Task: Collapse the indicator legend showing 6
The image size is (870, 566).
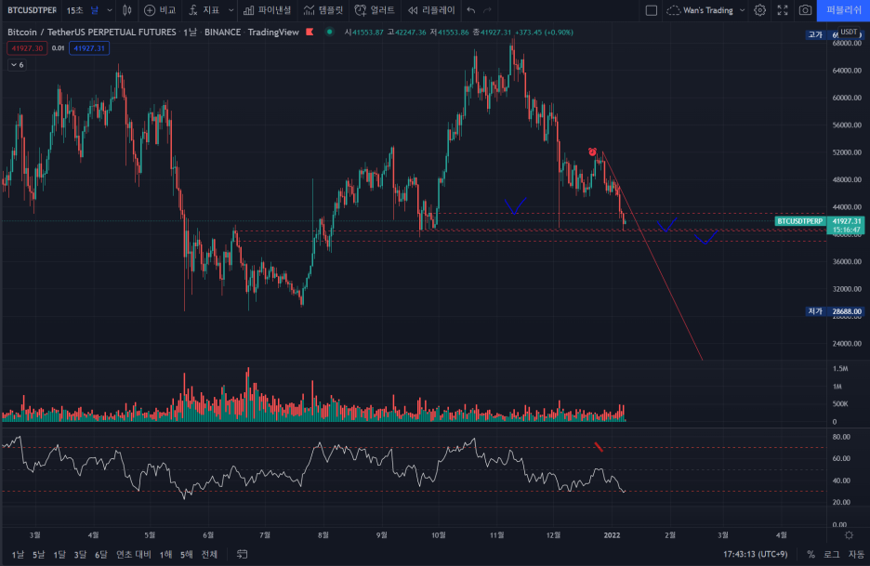Action: click(x=18, y=65)
